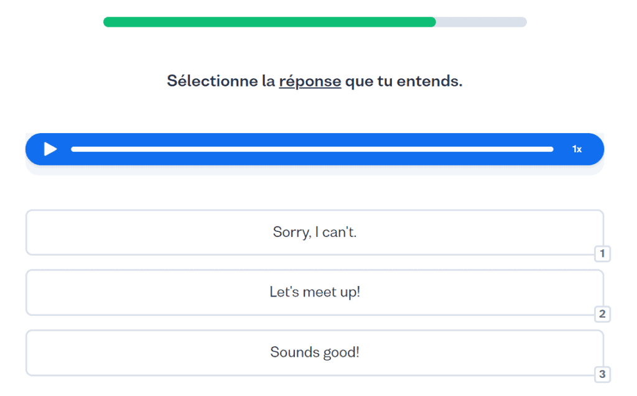Play the audio clip
The width and height of the screenshot is (637, 396).
tap(50, 149)
